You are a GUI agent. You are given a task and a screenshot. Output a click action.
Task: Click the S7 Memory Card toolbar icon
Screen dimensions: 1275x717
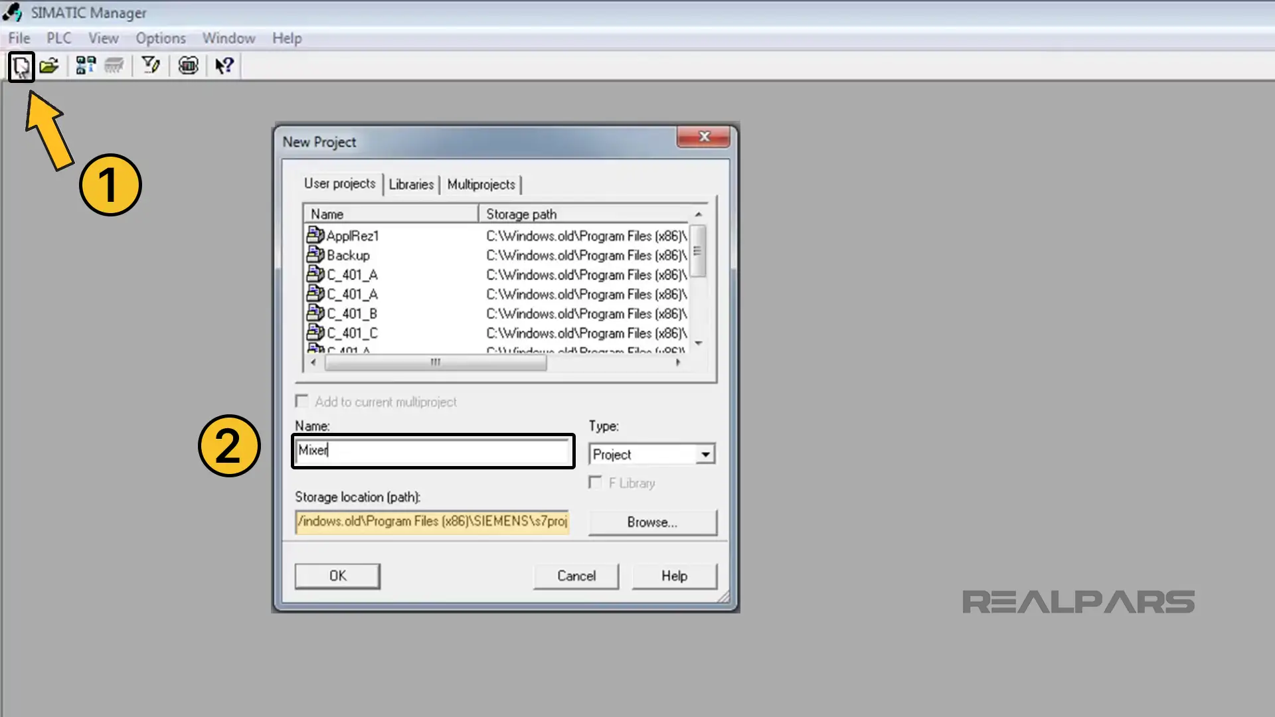(114, 65)
